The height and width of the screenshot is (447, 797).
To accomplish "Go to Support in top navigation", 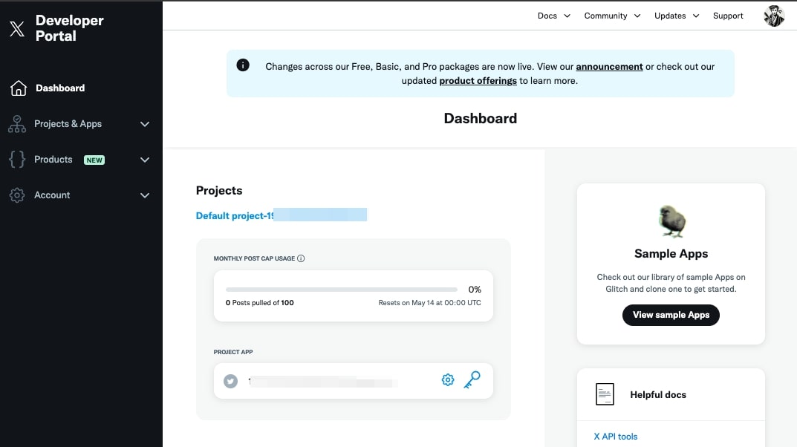I will pyautogui.click(x=728, y=16).
